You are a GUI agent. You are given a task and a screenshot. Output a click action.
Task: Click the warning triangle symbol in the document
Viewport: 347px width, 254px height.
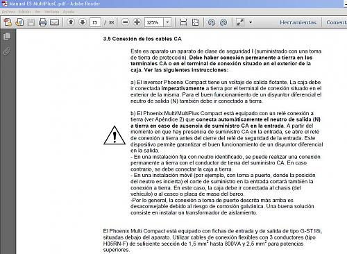[x=115, y=135]
